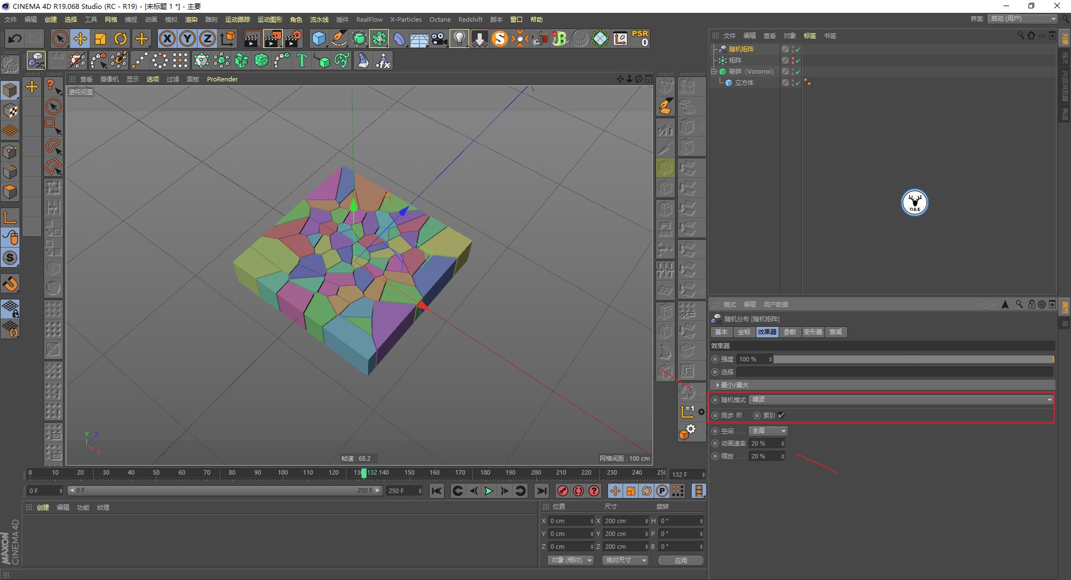Lock the Y axis with the Y icon
Viewport: 1071px width, 580px height.
point(187,38)
